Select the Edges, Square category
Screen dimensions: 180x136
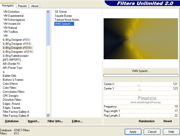pyautogui.click(x=12, y=108)
